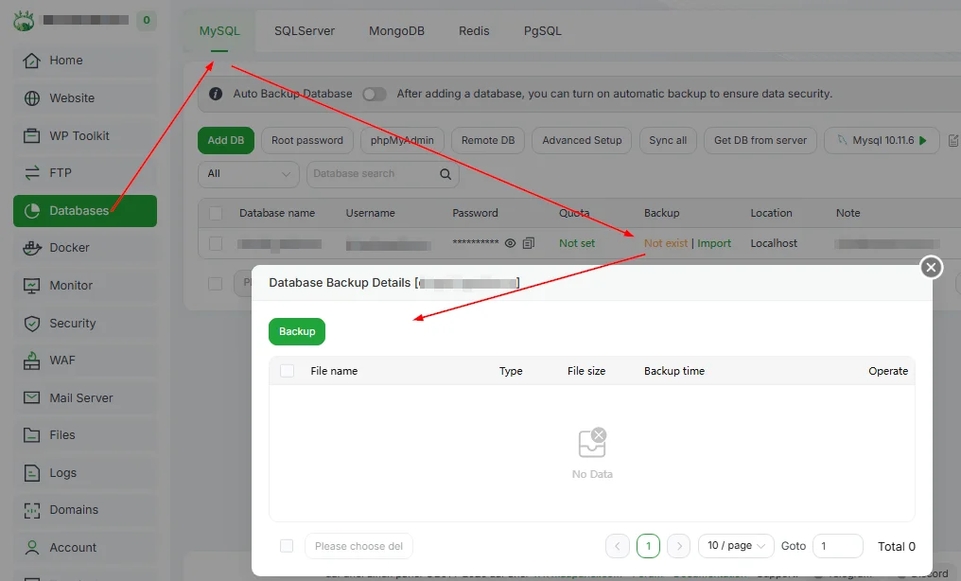Click the Import link in the Backup column
Image resolution: width=961 pixels, height=581 pixels.
point(714,243)
